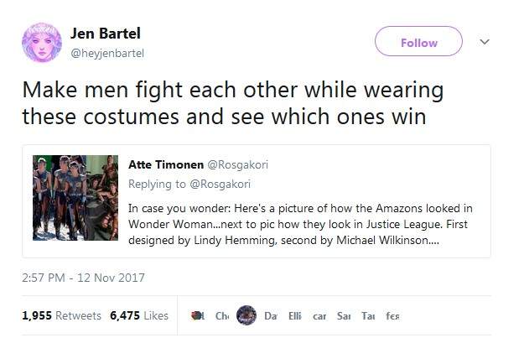Expand the tweet options chevron

(x=483, y=42)
